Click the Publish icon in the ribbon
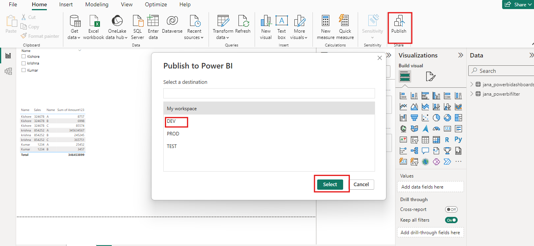Image resolution: width=534 pixels, height=246 pixels. (x=399, y=24)
